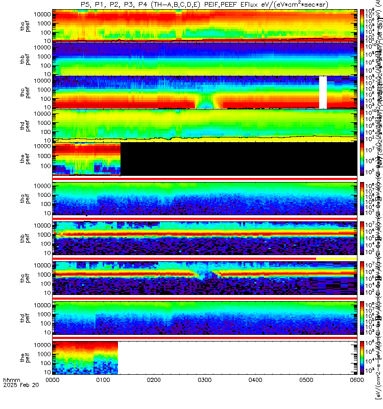Image resolution: width=383 pixels, height=409 pixels.
Task: Click the the peif colored data segment
Action: click(85, 358)
